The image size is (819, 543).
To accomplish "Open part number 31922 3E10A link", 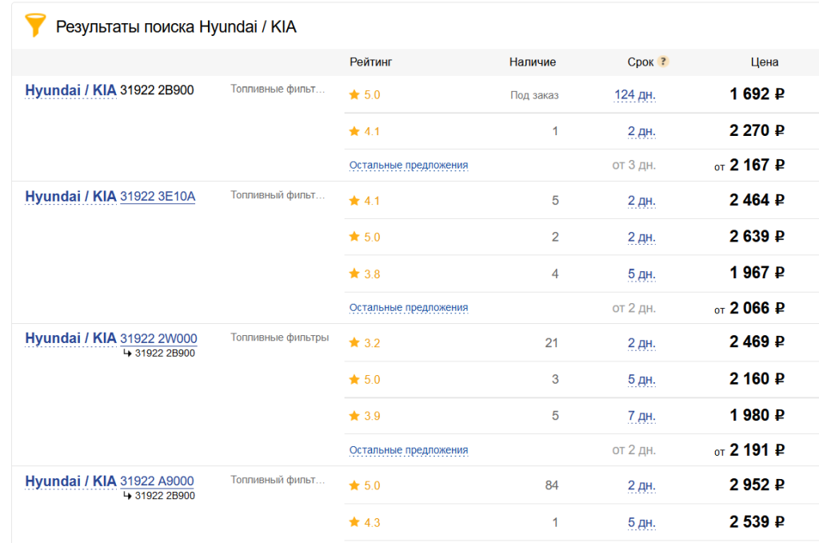I will coord(158,197).
